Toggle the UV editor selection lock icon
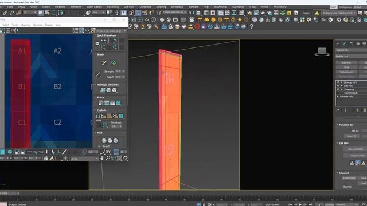The image size is (367, 206). coord(46,158)
